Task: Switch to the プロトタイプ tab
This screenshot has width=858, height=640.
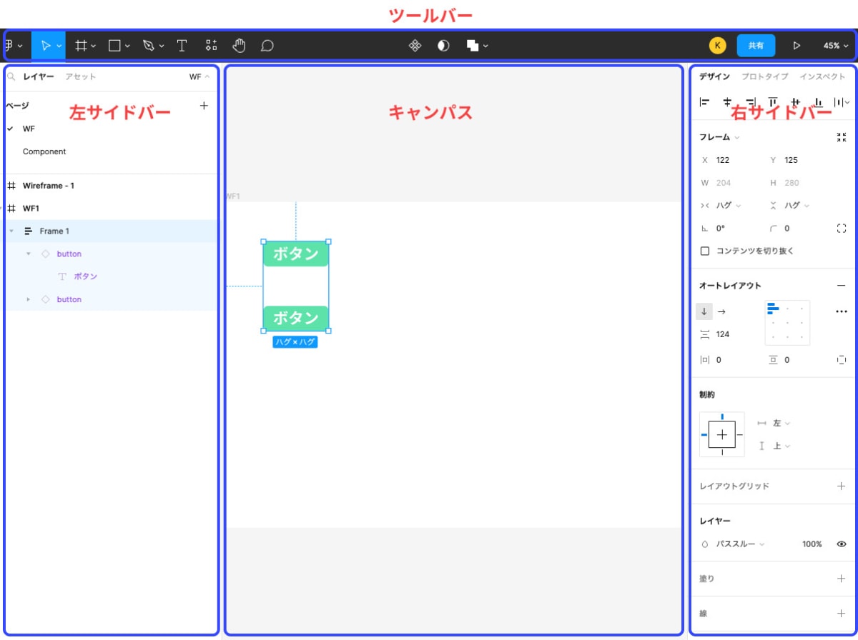Action: 764,76
